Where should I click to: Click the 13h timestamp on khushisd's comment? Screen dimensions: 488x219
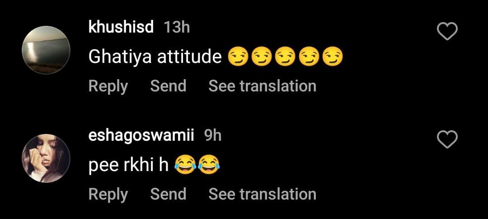pos(176,27)
